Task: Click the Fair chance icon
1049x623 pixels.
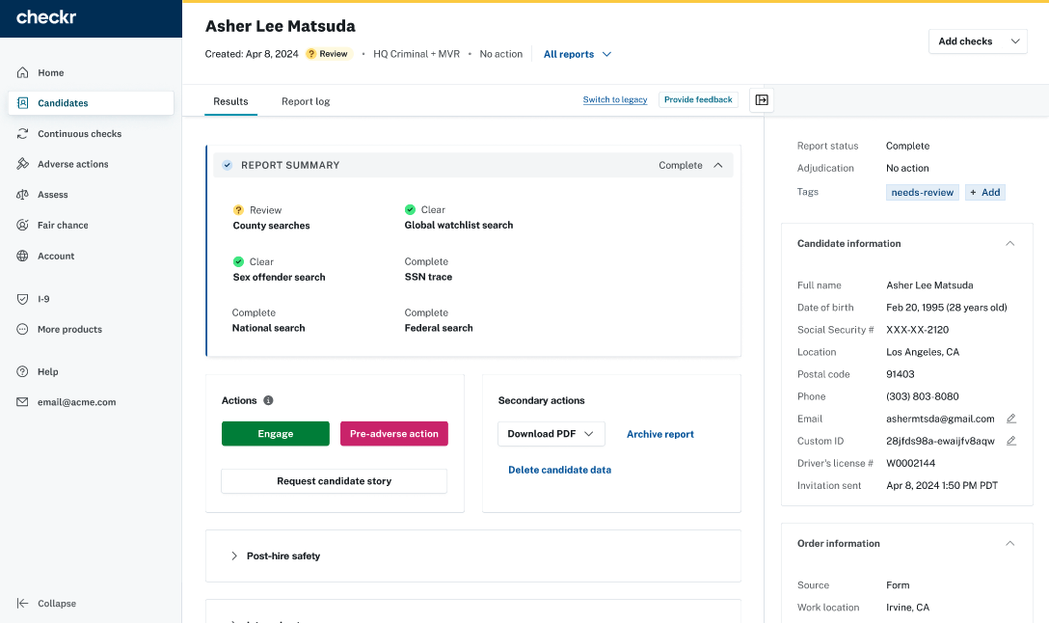Action: click(23, 225)
